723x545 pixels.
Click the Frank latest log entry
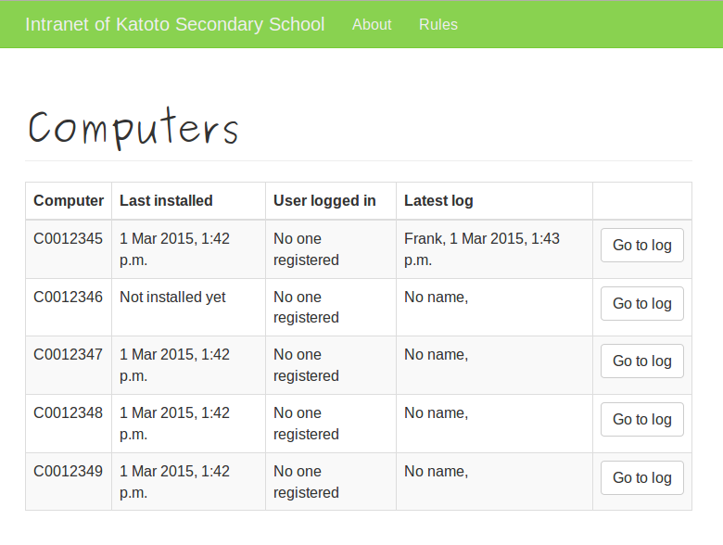point(482,248)
